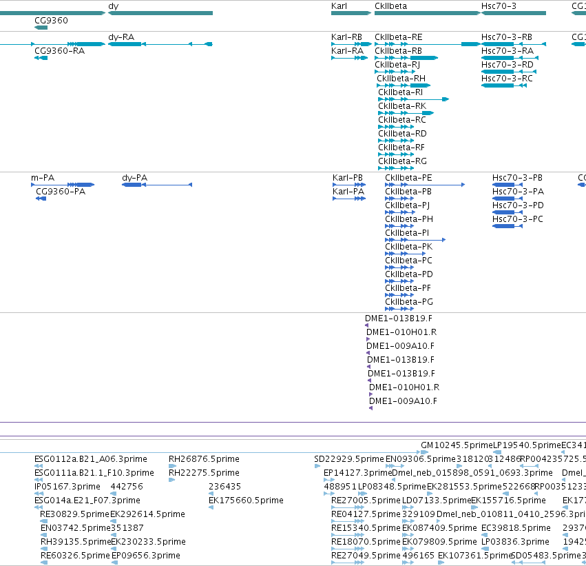The height and width of the screenshot is (566, 586).
Task: Open the CkIIbeta-RK transcript
Action: click(x=402, y=106)
